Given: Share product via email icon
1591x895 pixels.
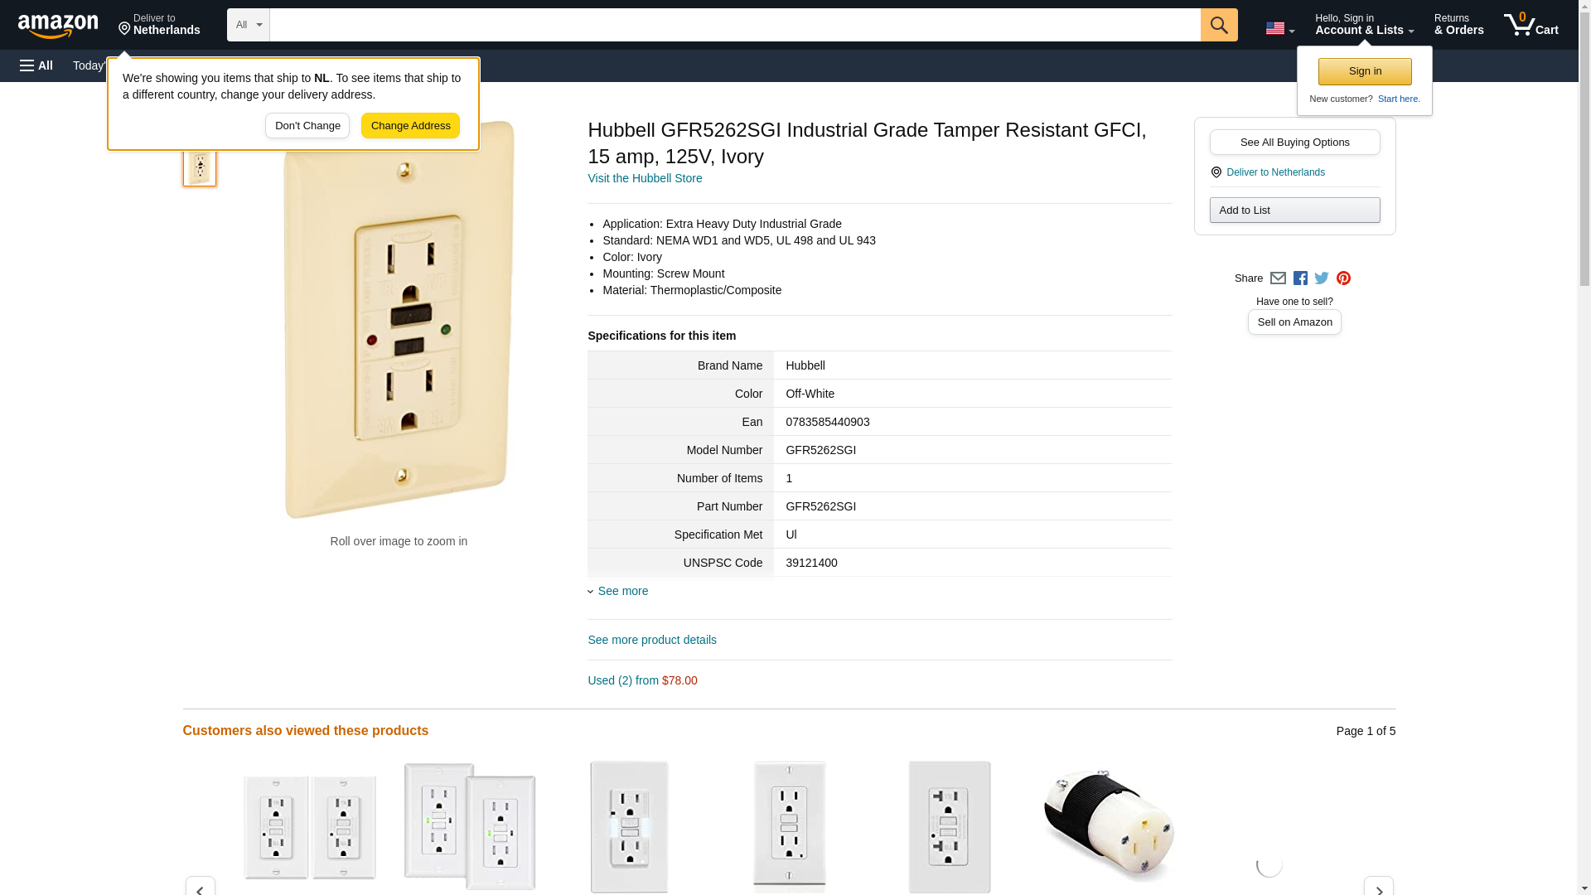Looking at the screenshot, I should tap(1278, 278).
